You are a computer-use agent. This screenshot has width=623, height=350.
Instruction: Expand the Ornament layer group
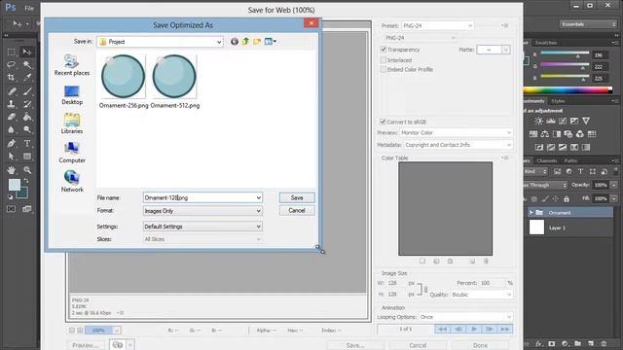point(531,213)
